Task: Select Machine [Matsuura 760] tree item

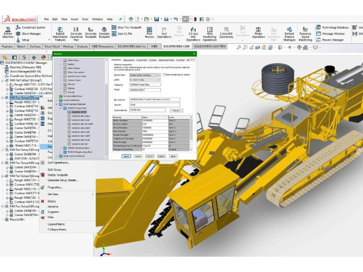Action: coord(25,67)
